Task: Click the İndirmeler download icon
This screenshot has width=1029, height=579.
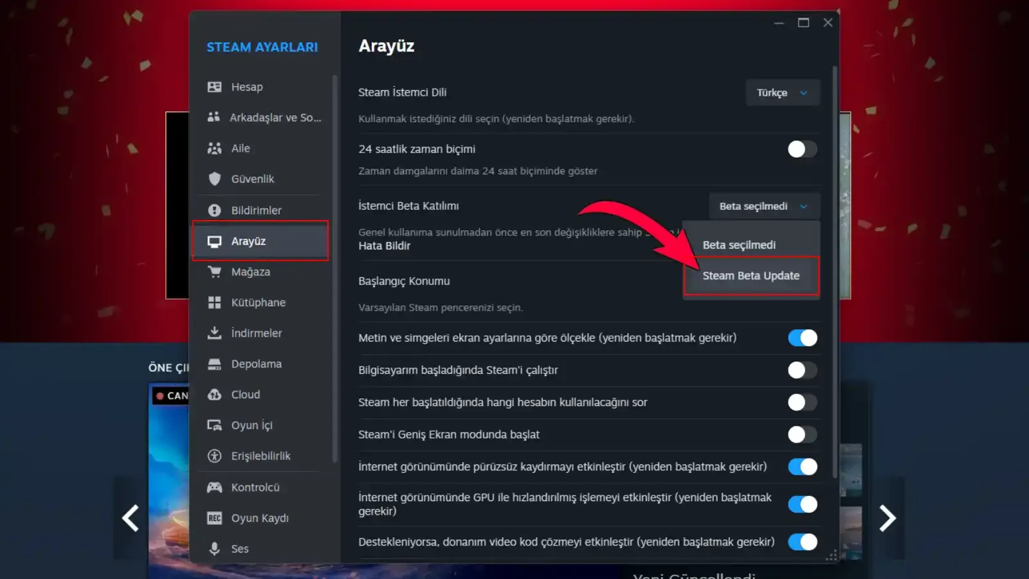Action: 215,333
